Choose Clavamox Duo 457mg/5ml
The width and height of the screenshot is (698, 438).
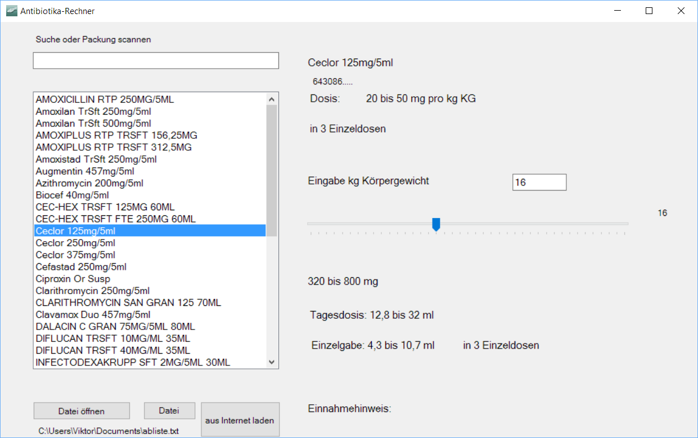(150, 314)
